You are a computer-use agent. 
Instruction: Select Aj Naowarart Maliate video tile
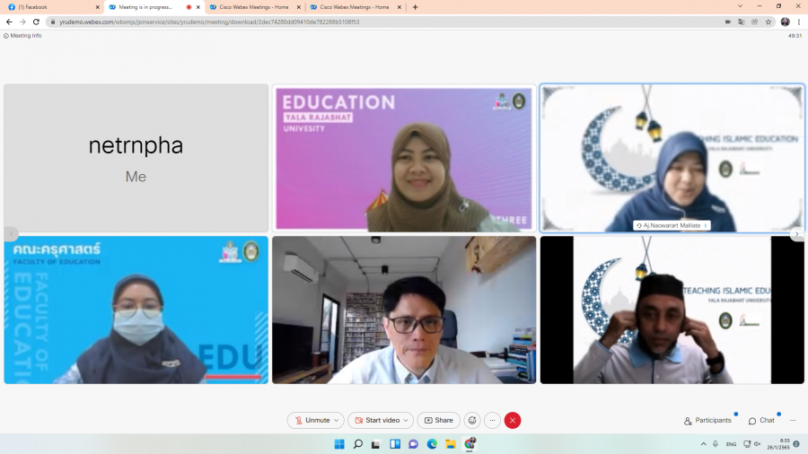coord(672,157)
